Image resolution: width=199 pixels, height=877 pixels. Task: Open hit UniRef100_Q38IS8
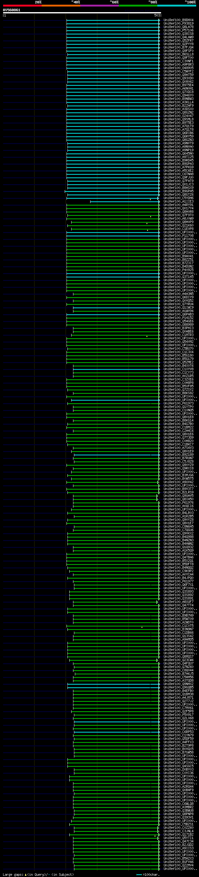pyautogui.click(x=178, y=34)
